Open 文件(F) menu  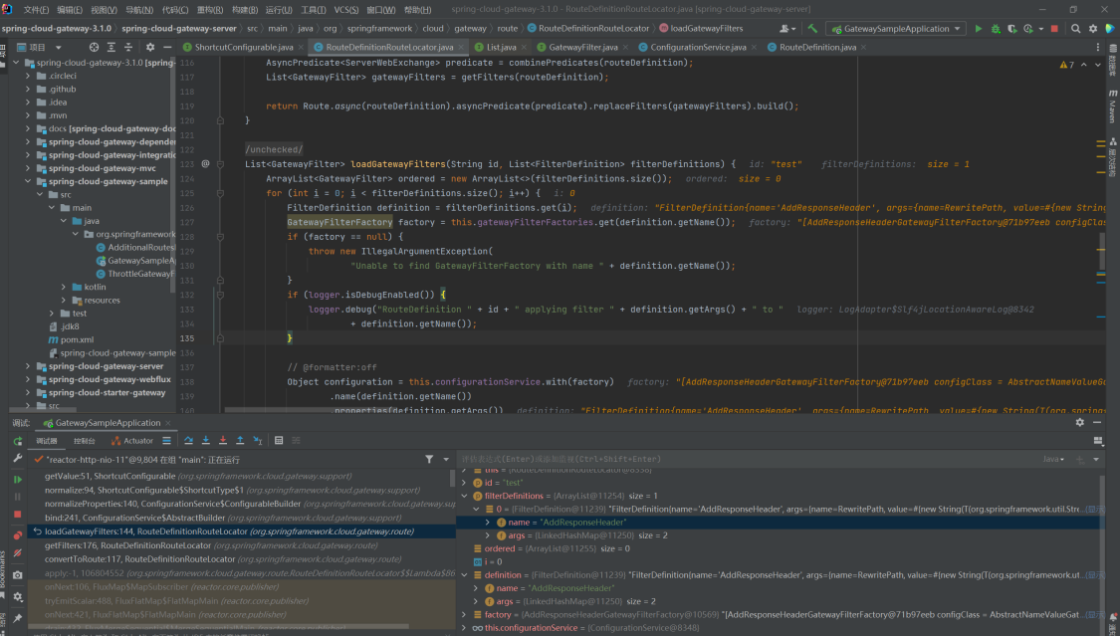[x=37, y=10]
